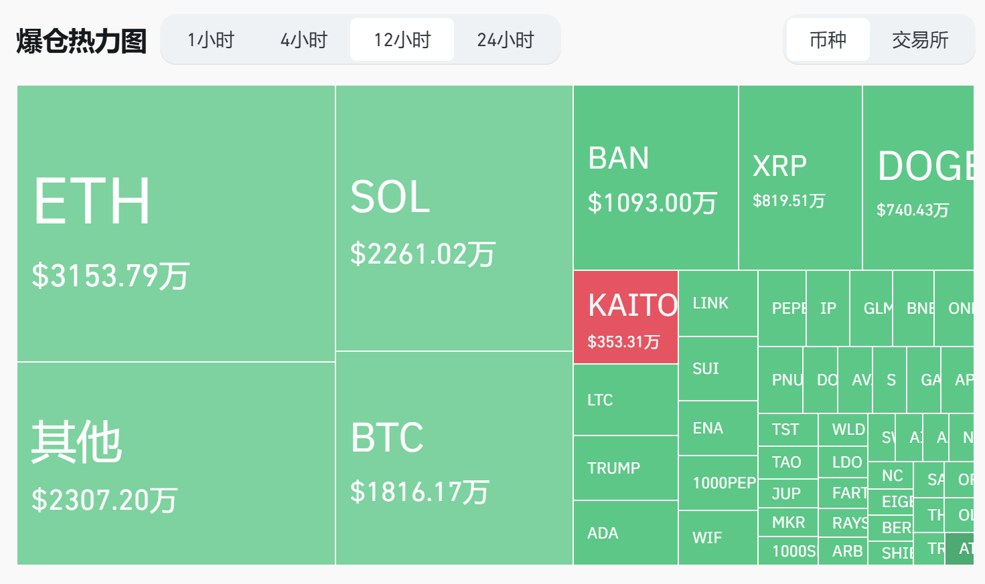Re-select the active 12小时 tab
The image size is (985, 584).
[402, 39]
